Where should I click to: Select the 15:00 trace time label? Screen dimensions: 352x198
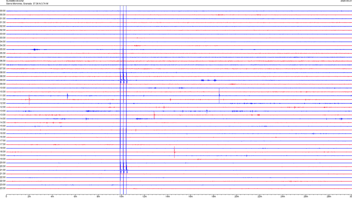[x=3, y=126]
